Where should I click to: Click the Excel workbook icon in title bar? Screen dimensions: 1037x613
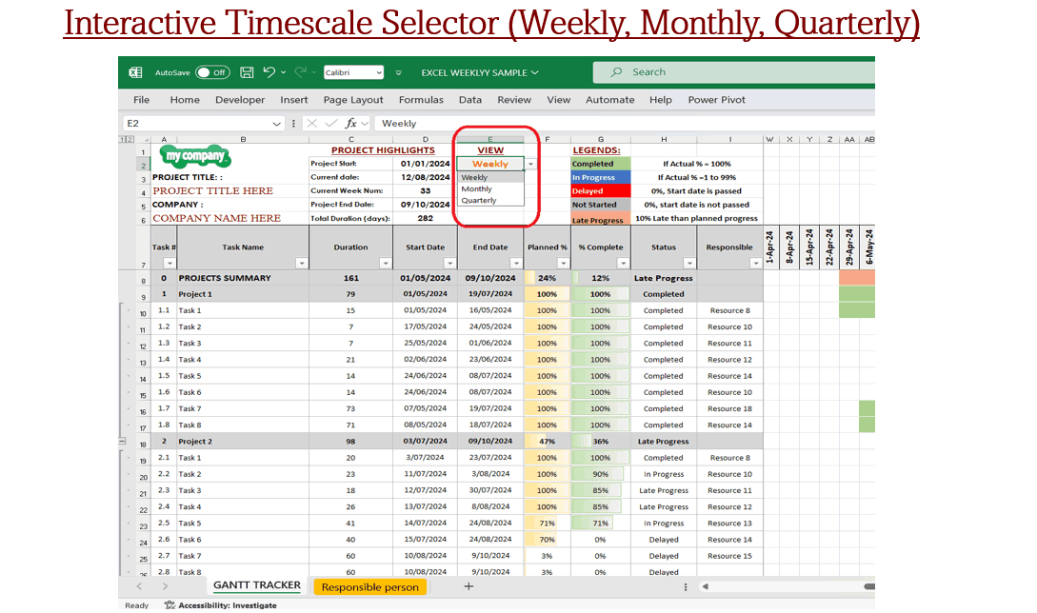[x=134, y=71]
